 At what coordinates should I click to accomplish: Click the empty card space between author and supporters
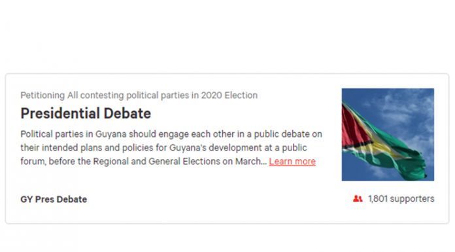[218, 200]
